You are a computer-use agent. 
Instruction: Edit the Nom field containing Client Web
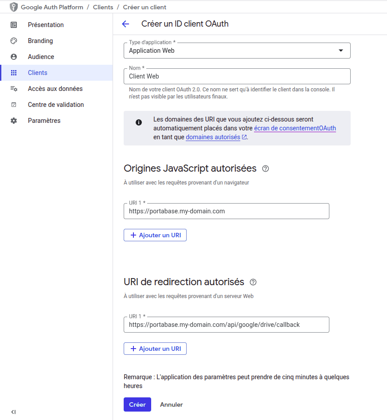coord(237,76)
